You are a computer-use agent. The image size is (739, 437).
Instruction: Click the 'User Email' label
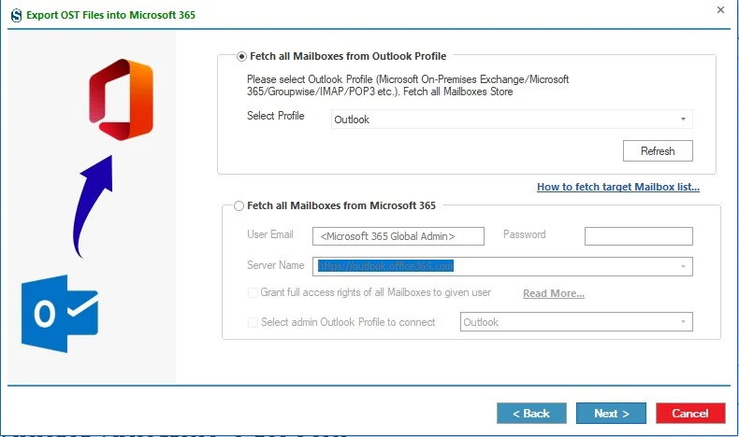[270, 234]
